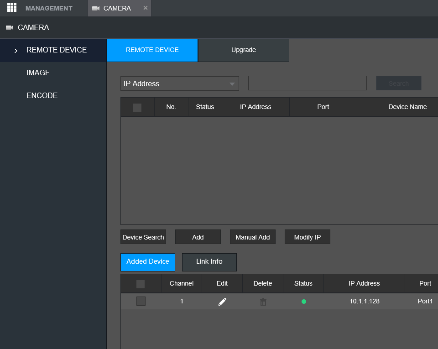Select IMAGE in the left sidebar
438x349 pixels.
click(x=38, y=73)
